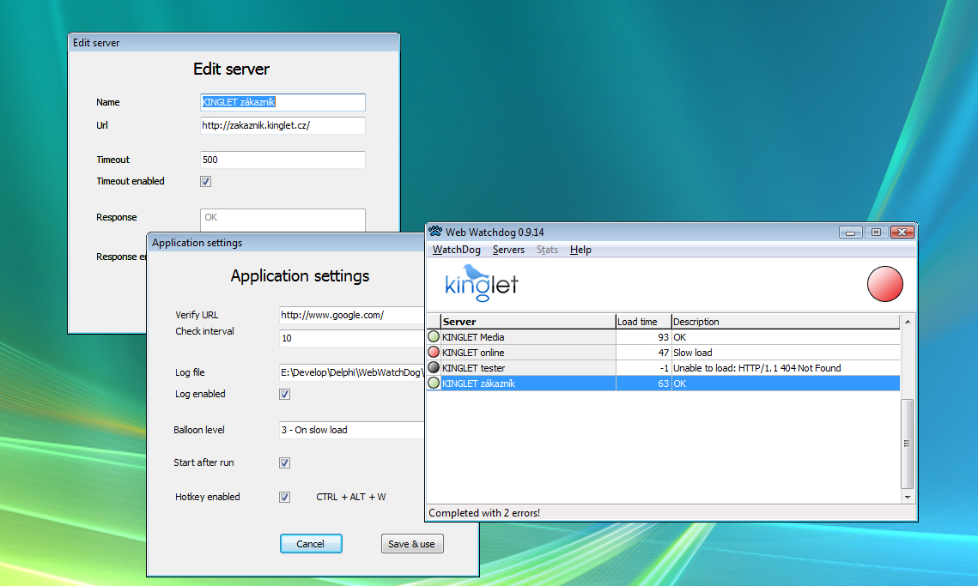Minimize the Web Watchdog window
Screen dimensions: 978x586
click(x=850, y=233)
